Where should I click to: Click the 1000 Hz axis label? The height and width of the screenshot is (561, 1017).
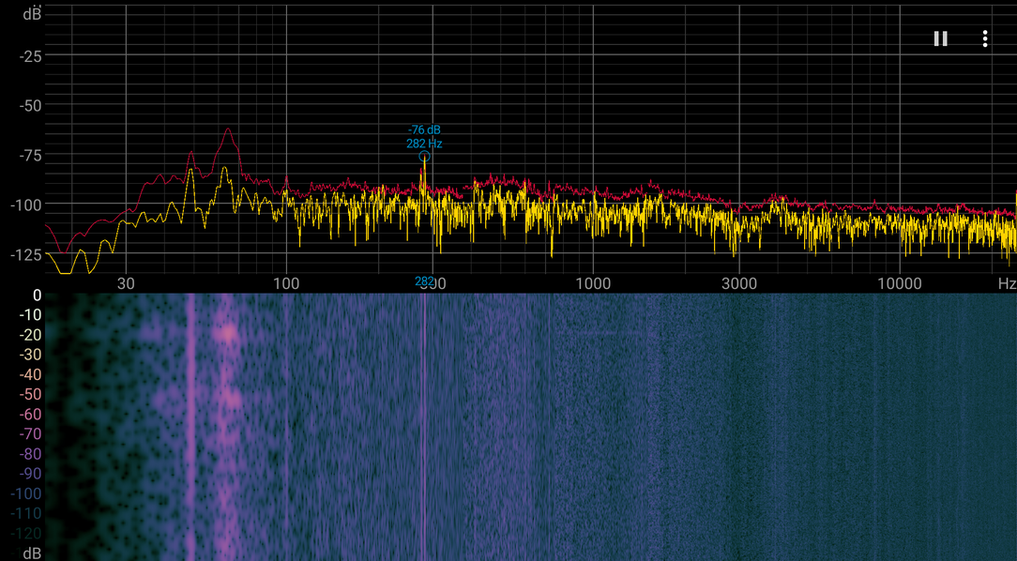click(593, 283)
